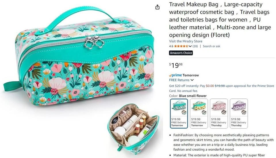This screenshot has height=158, width=276.
Task: Click the product title text
Action: click(x=220, y=19)
